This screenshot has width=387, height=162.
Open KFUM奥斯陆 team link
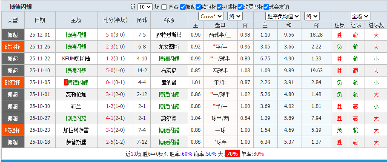(x=76, y=59)
